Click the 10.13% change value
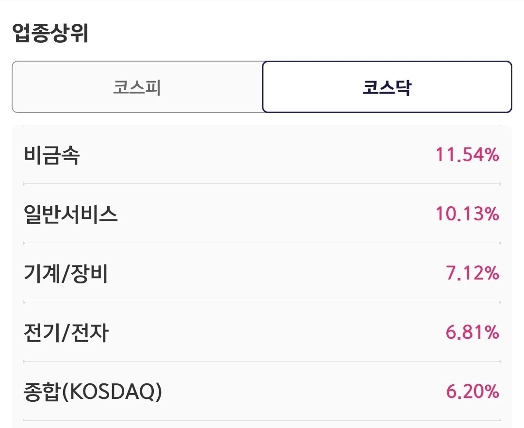Image resolution: width=524 pixels, height=428 pixels. (x=467, y=214)
